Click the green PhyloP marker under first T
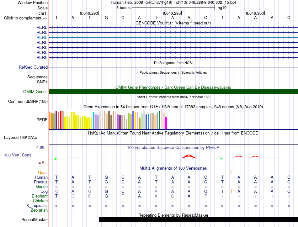 pyautogui.click(x=56, y=159)
